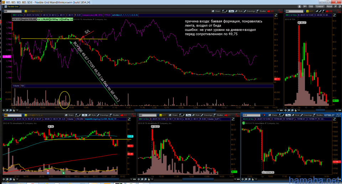Click the activities study label in main chart
The width and height of the screenshot is (342, 184).
(125, 15)
